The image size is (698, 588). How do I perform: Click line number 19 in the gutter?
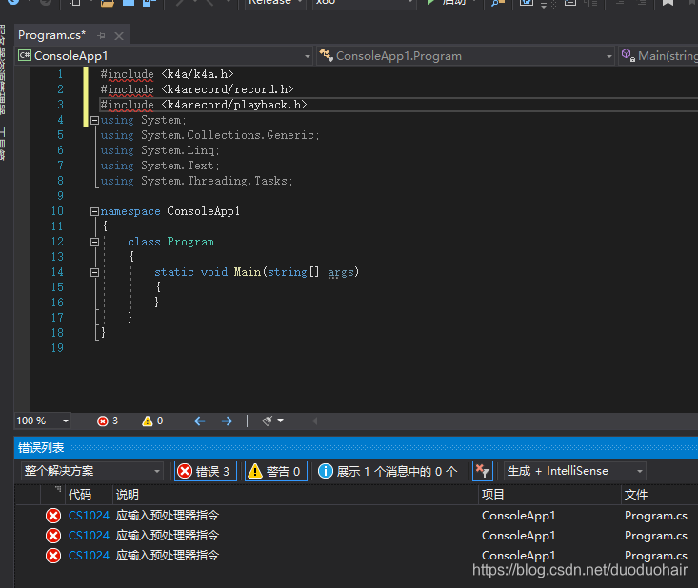coord(57,348)
